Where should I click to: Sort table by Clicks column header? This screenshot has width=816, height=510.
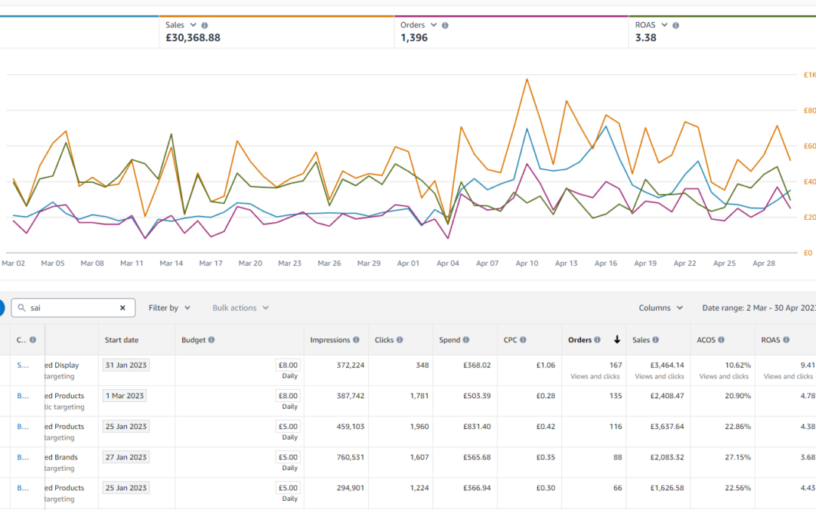(x=384, y=340)
